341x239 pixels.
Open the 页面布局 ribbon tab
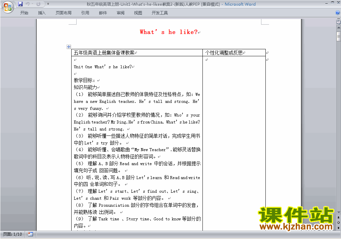click(x=64, y=13)
